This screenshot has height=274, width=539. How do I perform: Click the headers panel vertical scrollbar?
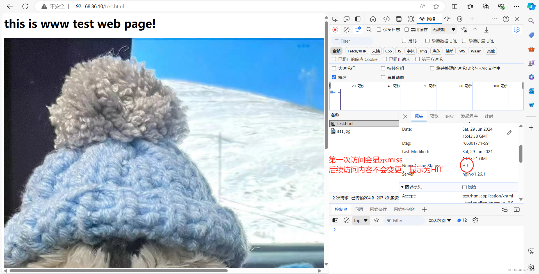(521, 154)
